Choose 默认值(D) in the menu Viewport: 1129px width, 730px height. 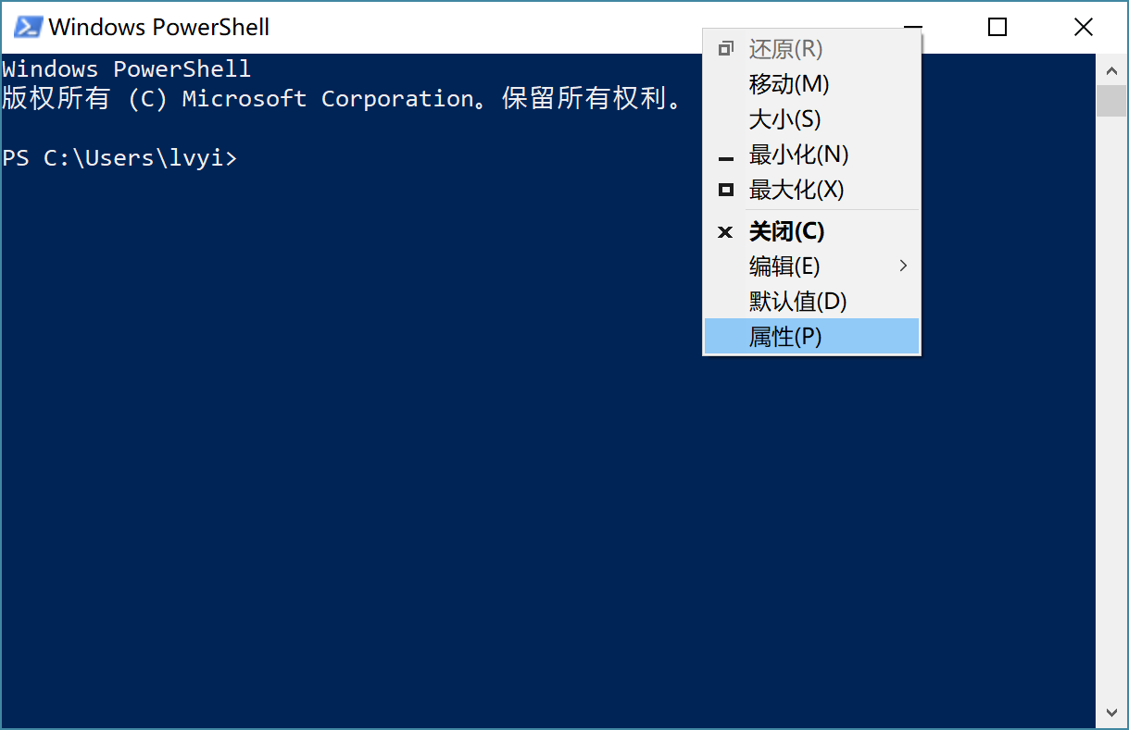[x=812, y=302]
